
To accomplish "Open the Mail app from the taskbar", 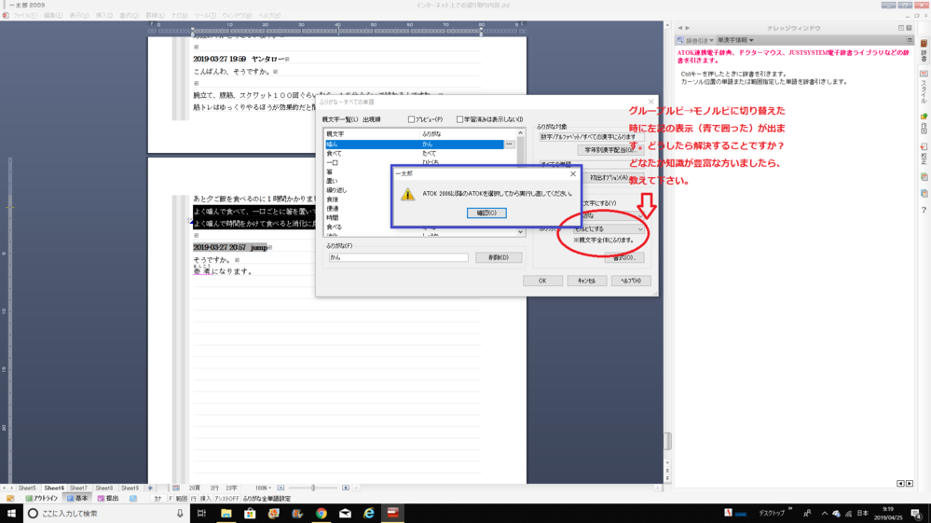I will (345, 514).
